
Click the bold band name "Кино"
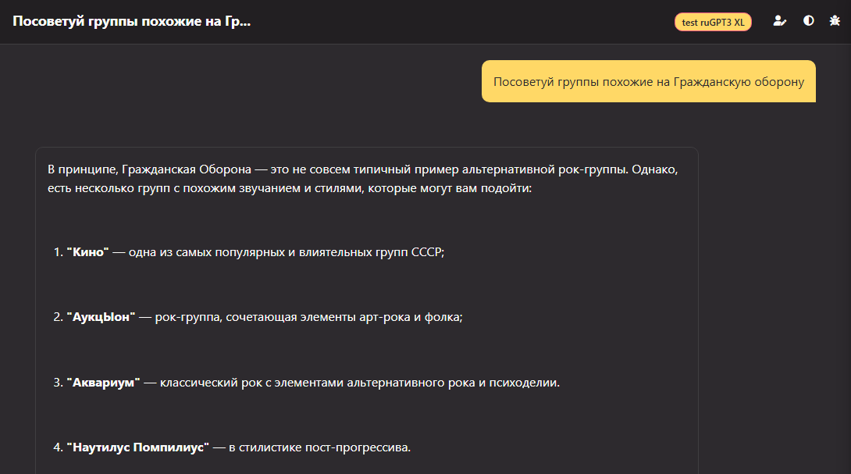(88, 252)
